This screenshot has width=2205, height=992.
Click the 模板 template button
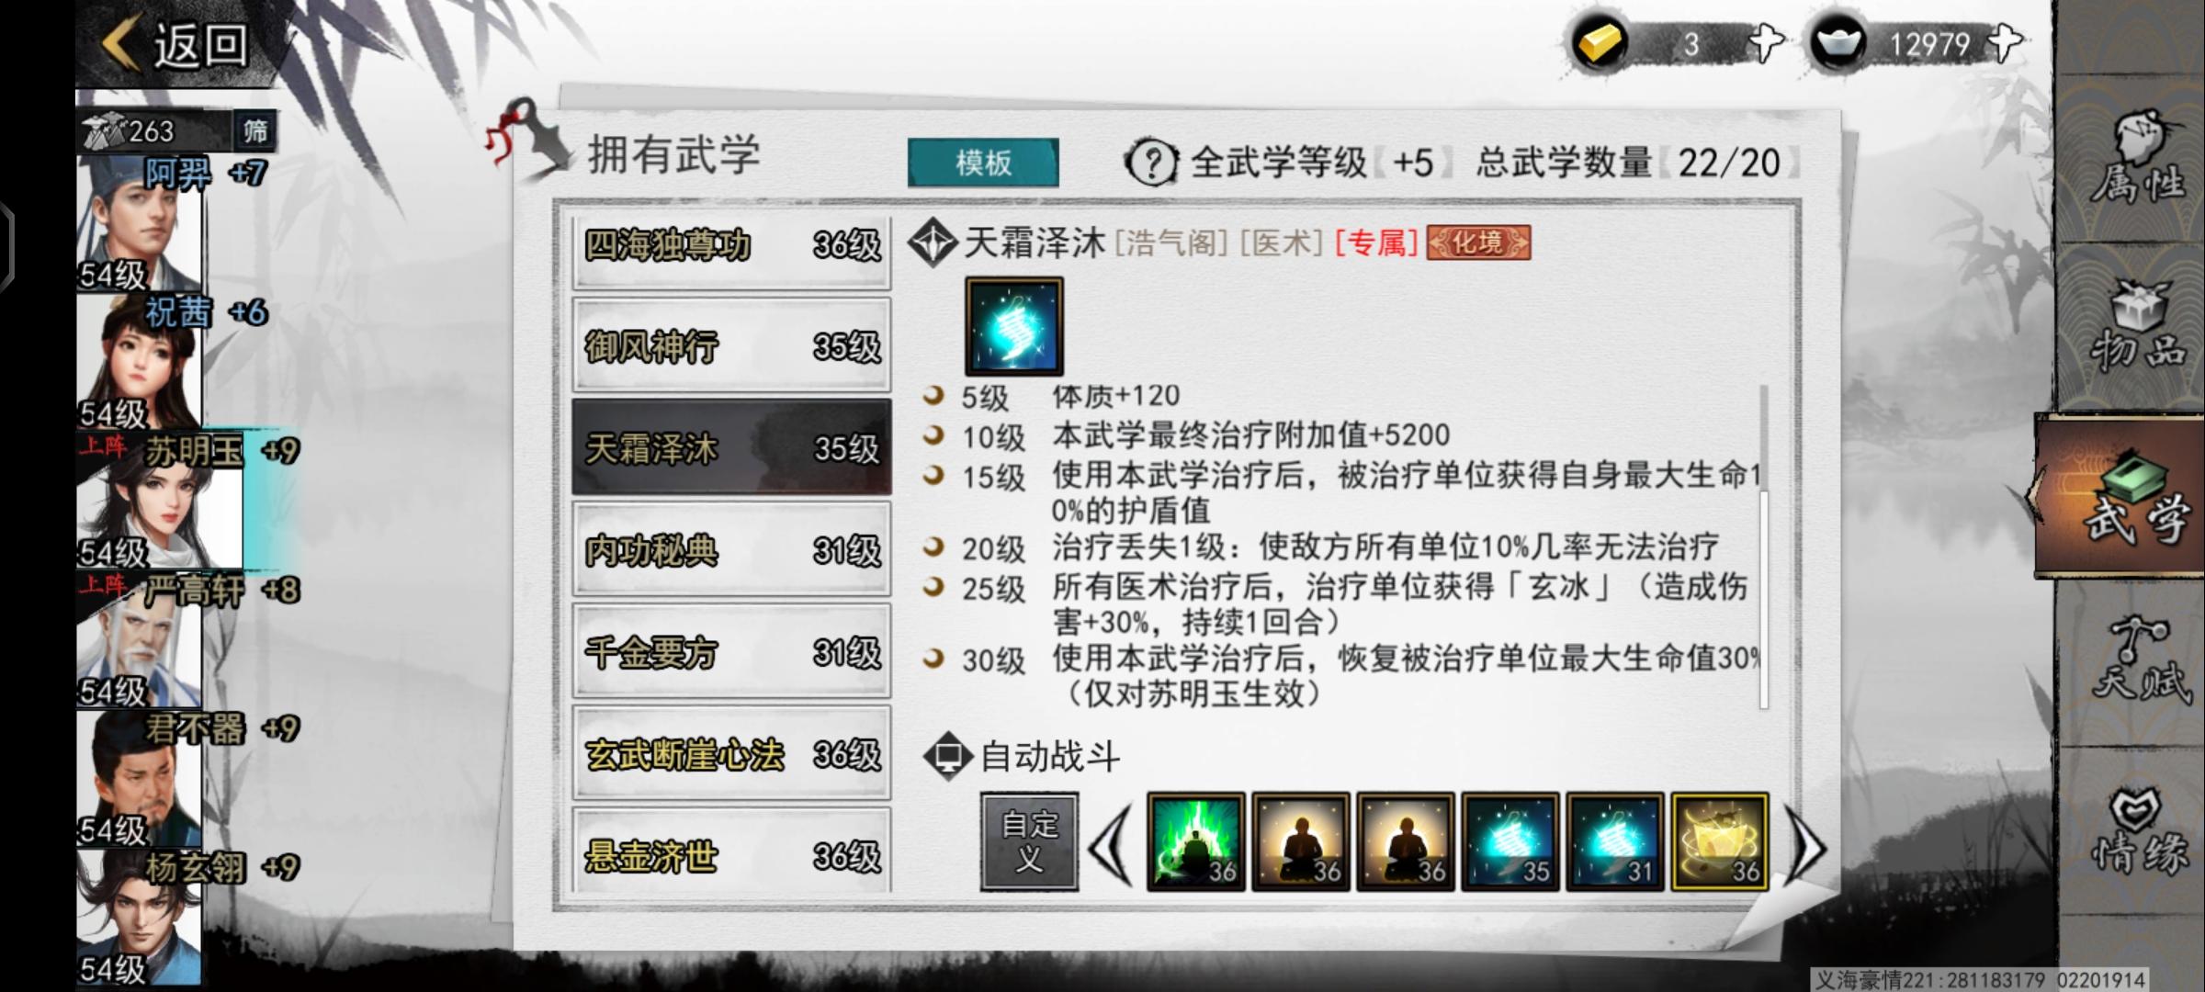983,163
